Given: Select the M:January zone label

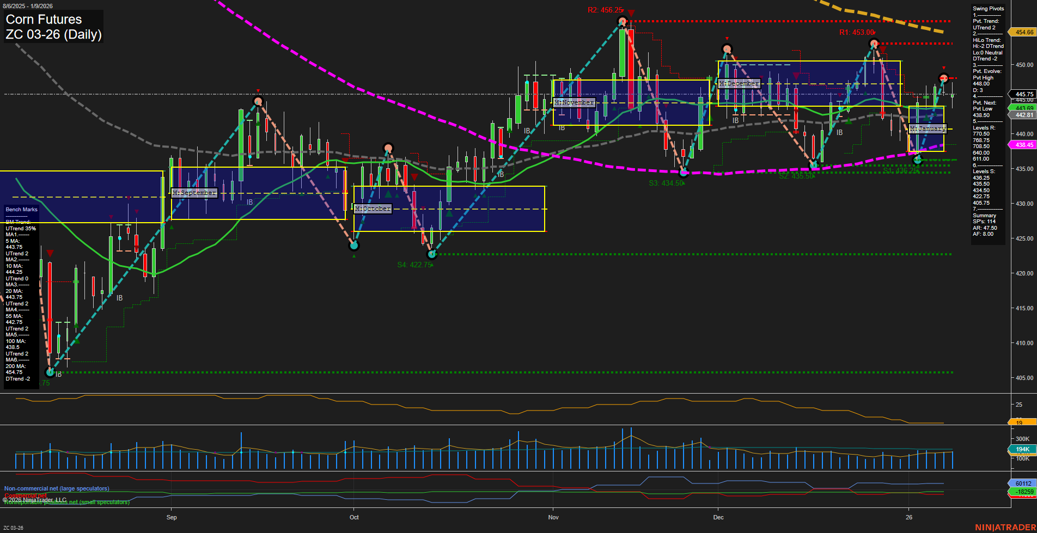Looking at the screenshot, I should point(929,128).
